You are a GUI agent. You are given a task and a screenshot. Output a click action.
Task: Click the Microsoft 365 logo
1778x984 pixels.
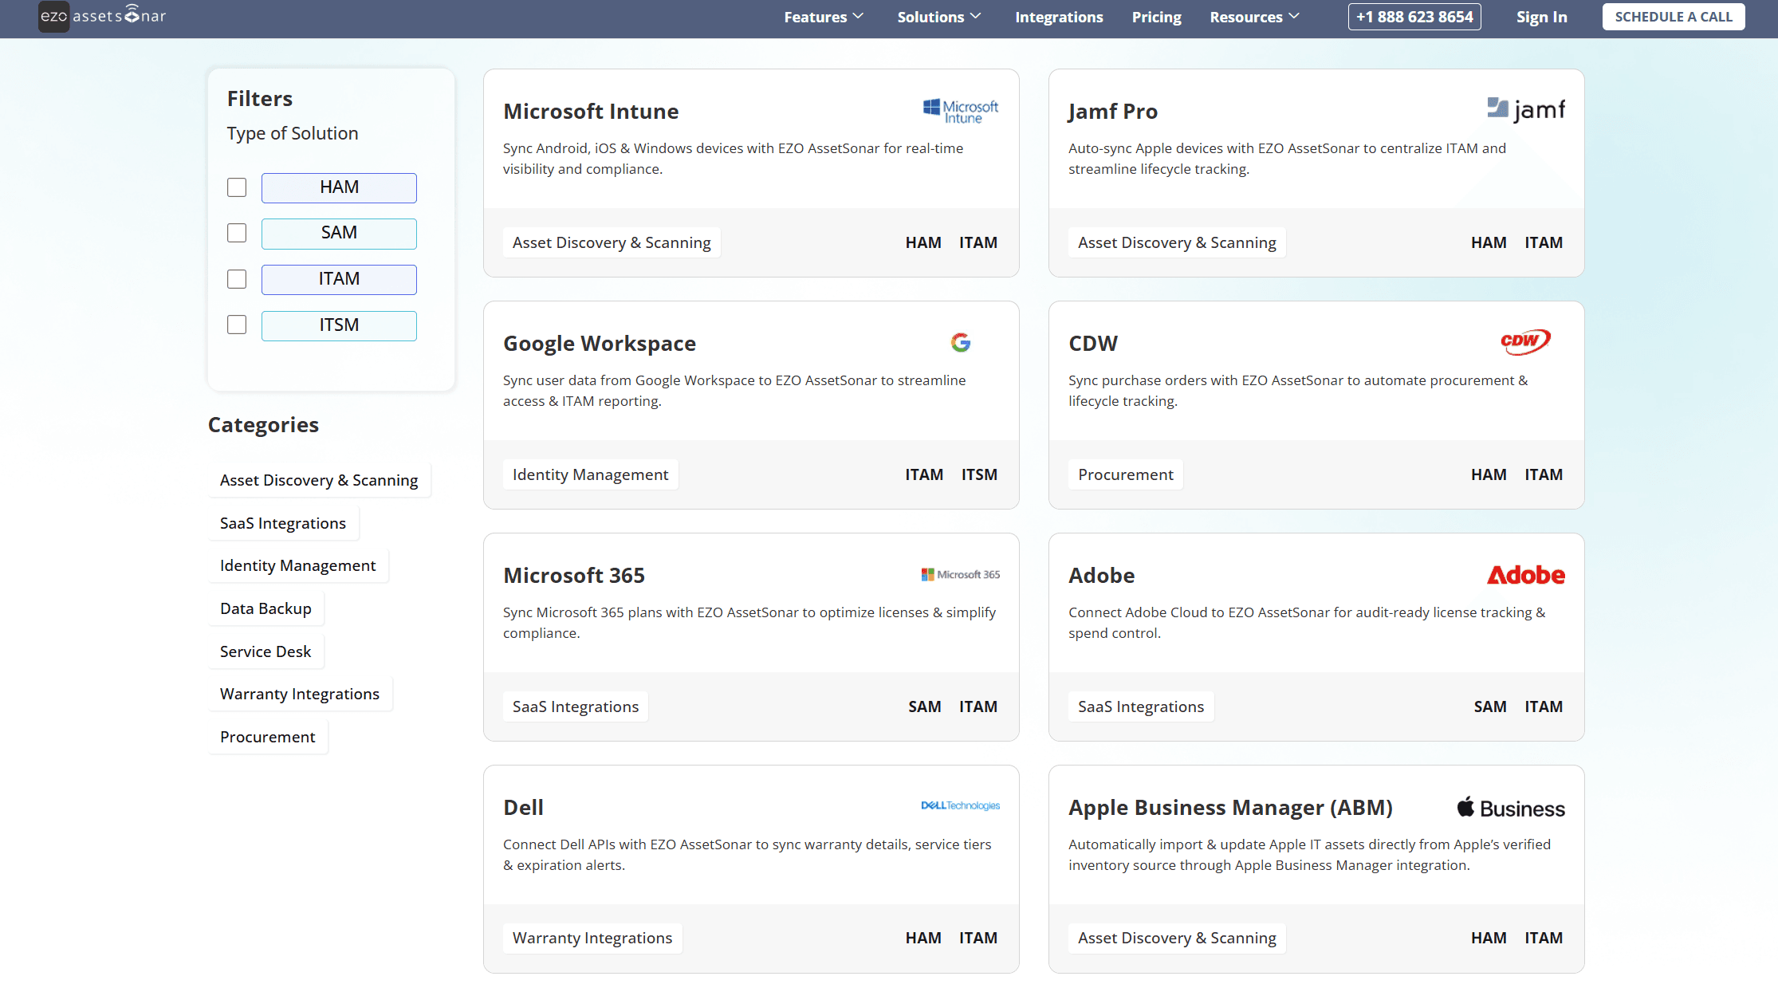[960, 574]
